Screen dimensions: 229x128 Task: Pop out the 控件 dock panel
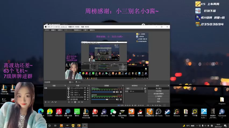tap(168, 86)
